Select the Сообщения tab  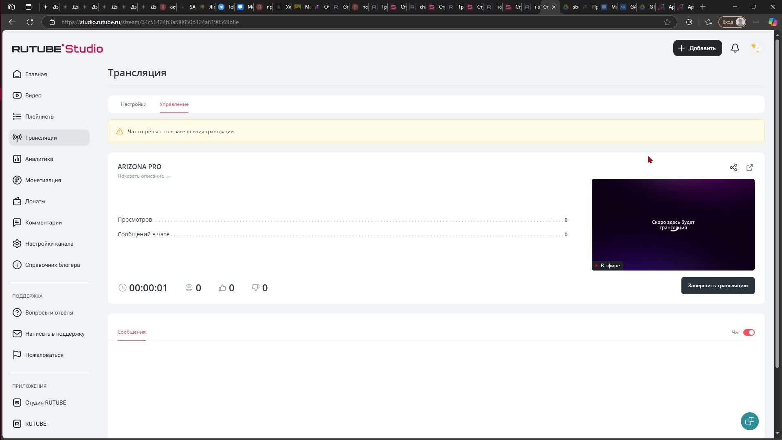click(132, 332)
